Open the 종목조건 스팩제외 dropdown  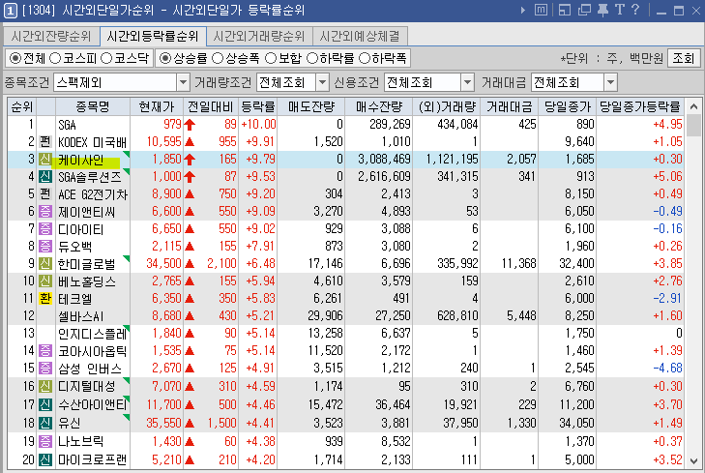click(x=183, y=83)
